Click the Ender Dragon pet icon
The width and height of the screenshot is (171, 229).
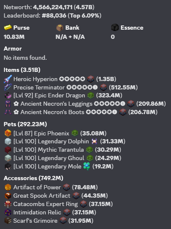click(x=8, y=96)
